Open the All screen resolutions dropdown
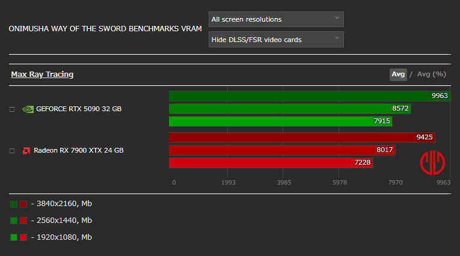460x256 pixels. [x=276, y=19]
